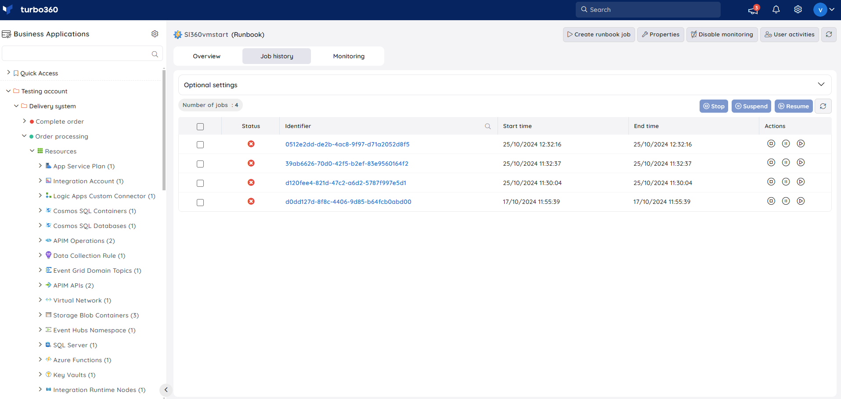Stop job d0dd127d via row action icon
Image resolution: width=841 pixels, height=399 pixels.
pyautogui.click(x=771, y=201)
